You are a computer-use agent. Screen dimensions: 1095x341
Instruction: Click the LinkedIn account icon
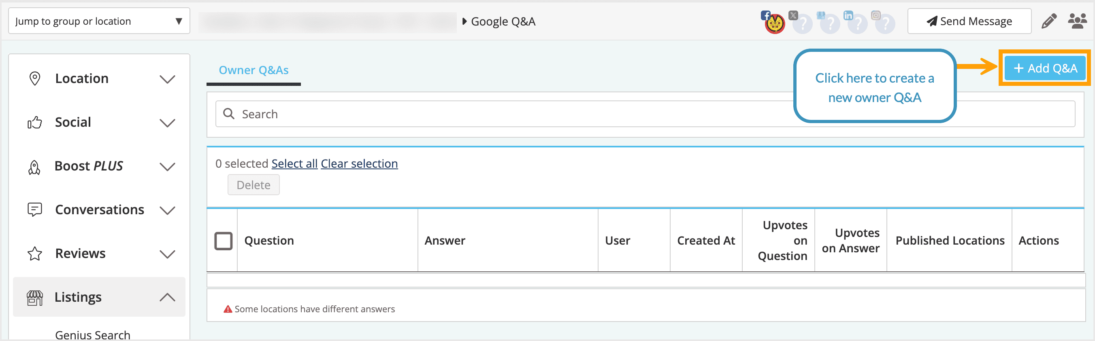857,23
